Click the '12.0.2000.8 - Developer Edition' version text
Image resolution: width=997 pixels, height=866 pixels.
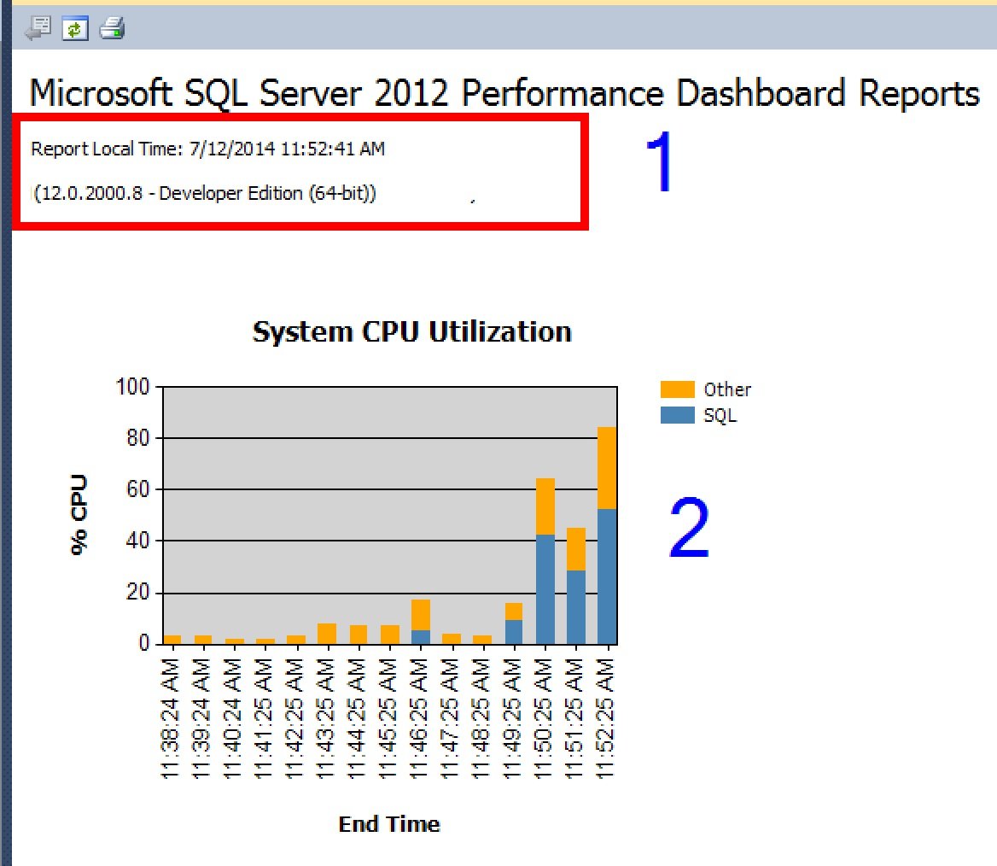point(205,193)
